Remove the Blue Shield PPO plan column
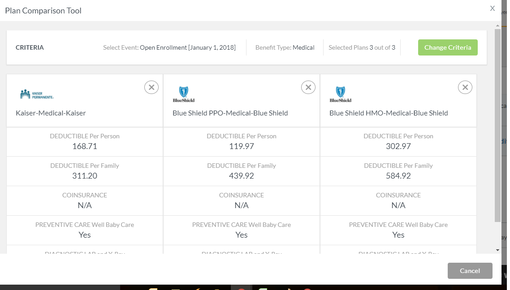Image resolution: width=510 pixels, height=290 pixels. (308, 87)
